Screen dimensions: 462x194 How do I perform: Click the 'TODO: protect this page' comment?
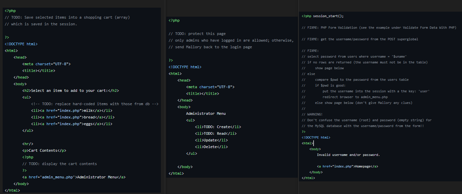click(x=197, y=34)
